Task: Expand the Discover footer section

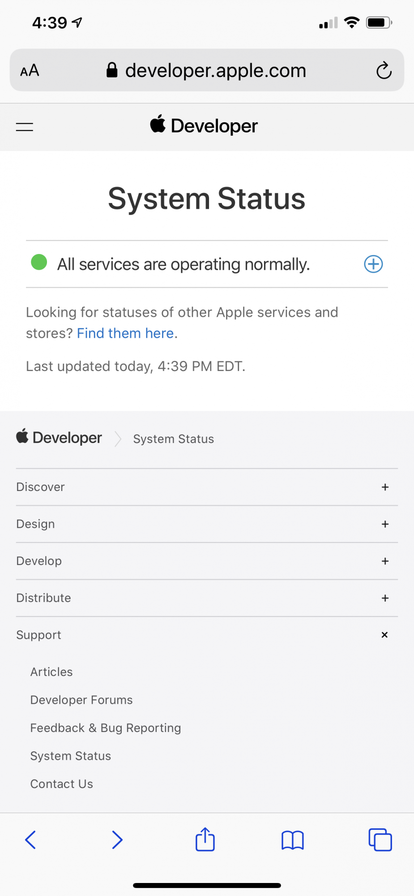Action: pos(385,487)
